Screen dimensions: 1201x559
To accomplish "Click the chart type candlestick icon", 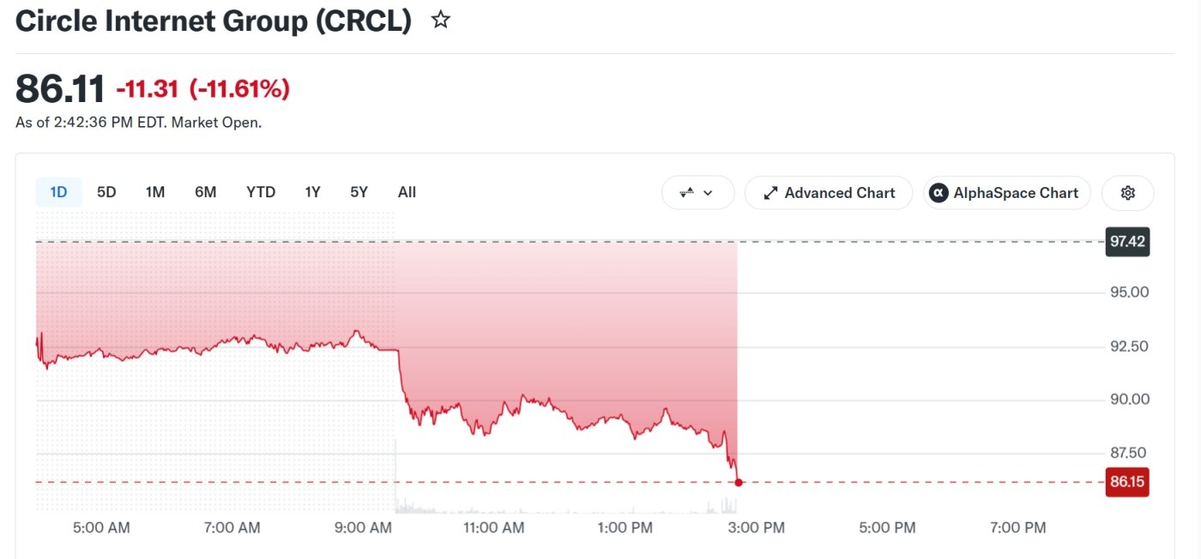I will tap(686, 193).
